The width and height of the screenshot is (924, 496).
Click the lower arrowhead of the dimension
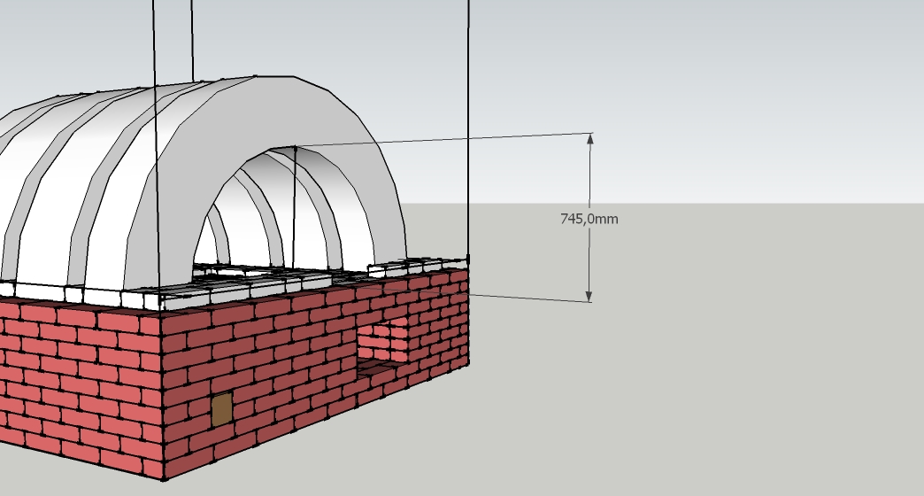pos(589,297)
